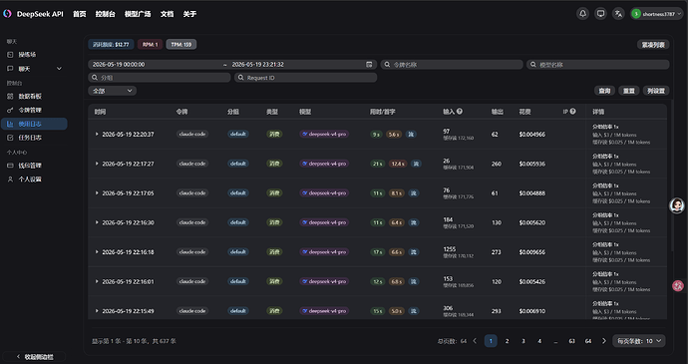The height and width of the screenshot is (364, 688).
Task: Click the monitor theme icon in header
Action: pyautogui.click(x=600, y=14)
